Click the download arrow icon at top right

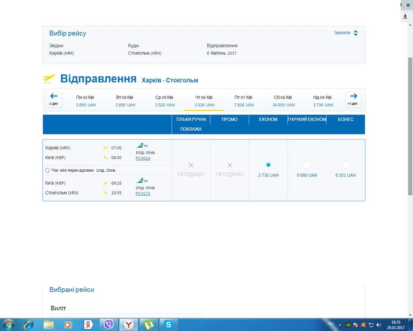[405, 17]
